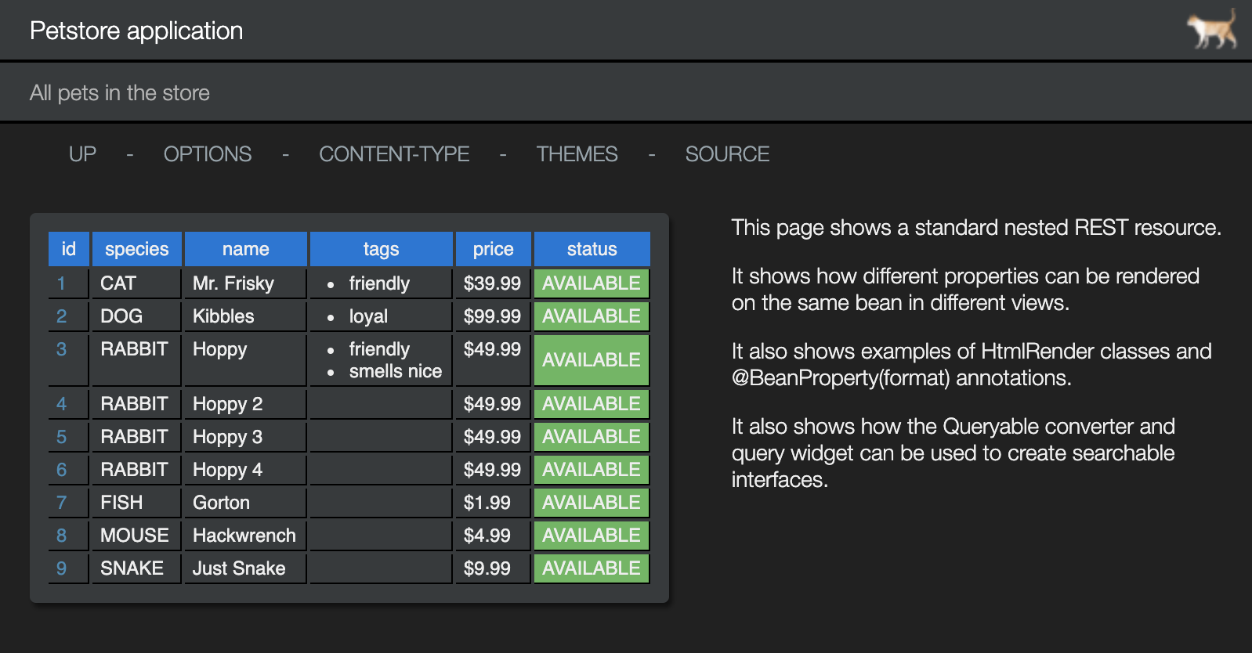
Task: Open the SOURCE menu item
Action: pyautogui.click(x=727, y=154)
